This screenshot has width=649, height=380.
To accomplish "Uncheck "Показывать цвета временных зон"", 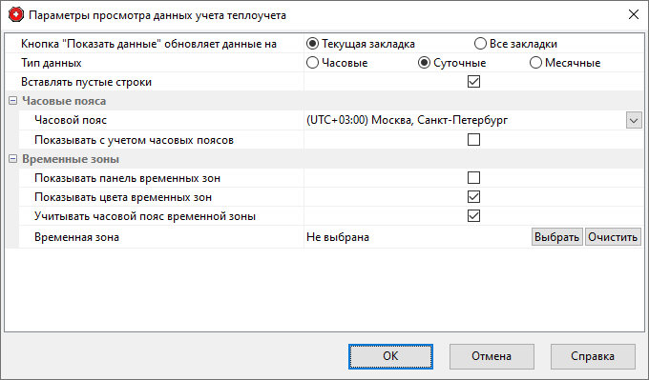I will [x=473, y=196].
